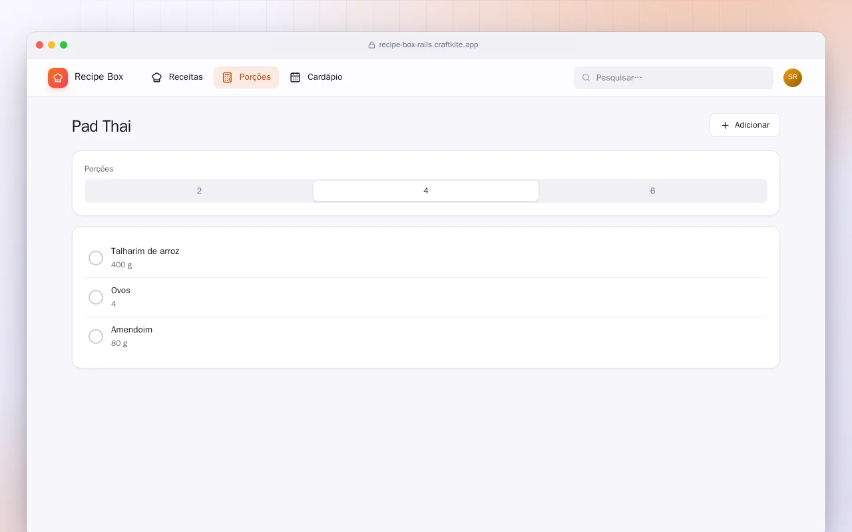Screen dimensions: 852x532
Task: Click the orange Recipe Box logo icon
Action: pyautogui.click(x=58, y=78)
